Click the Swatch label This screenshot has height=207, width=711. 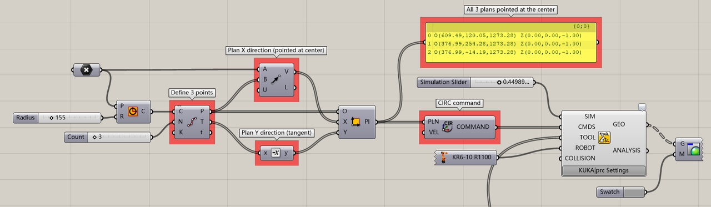(610, 192)
